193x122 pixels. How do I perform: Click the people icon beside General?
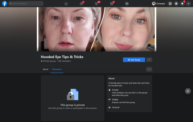(x=109, y=107)
